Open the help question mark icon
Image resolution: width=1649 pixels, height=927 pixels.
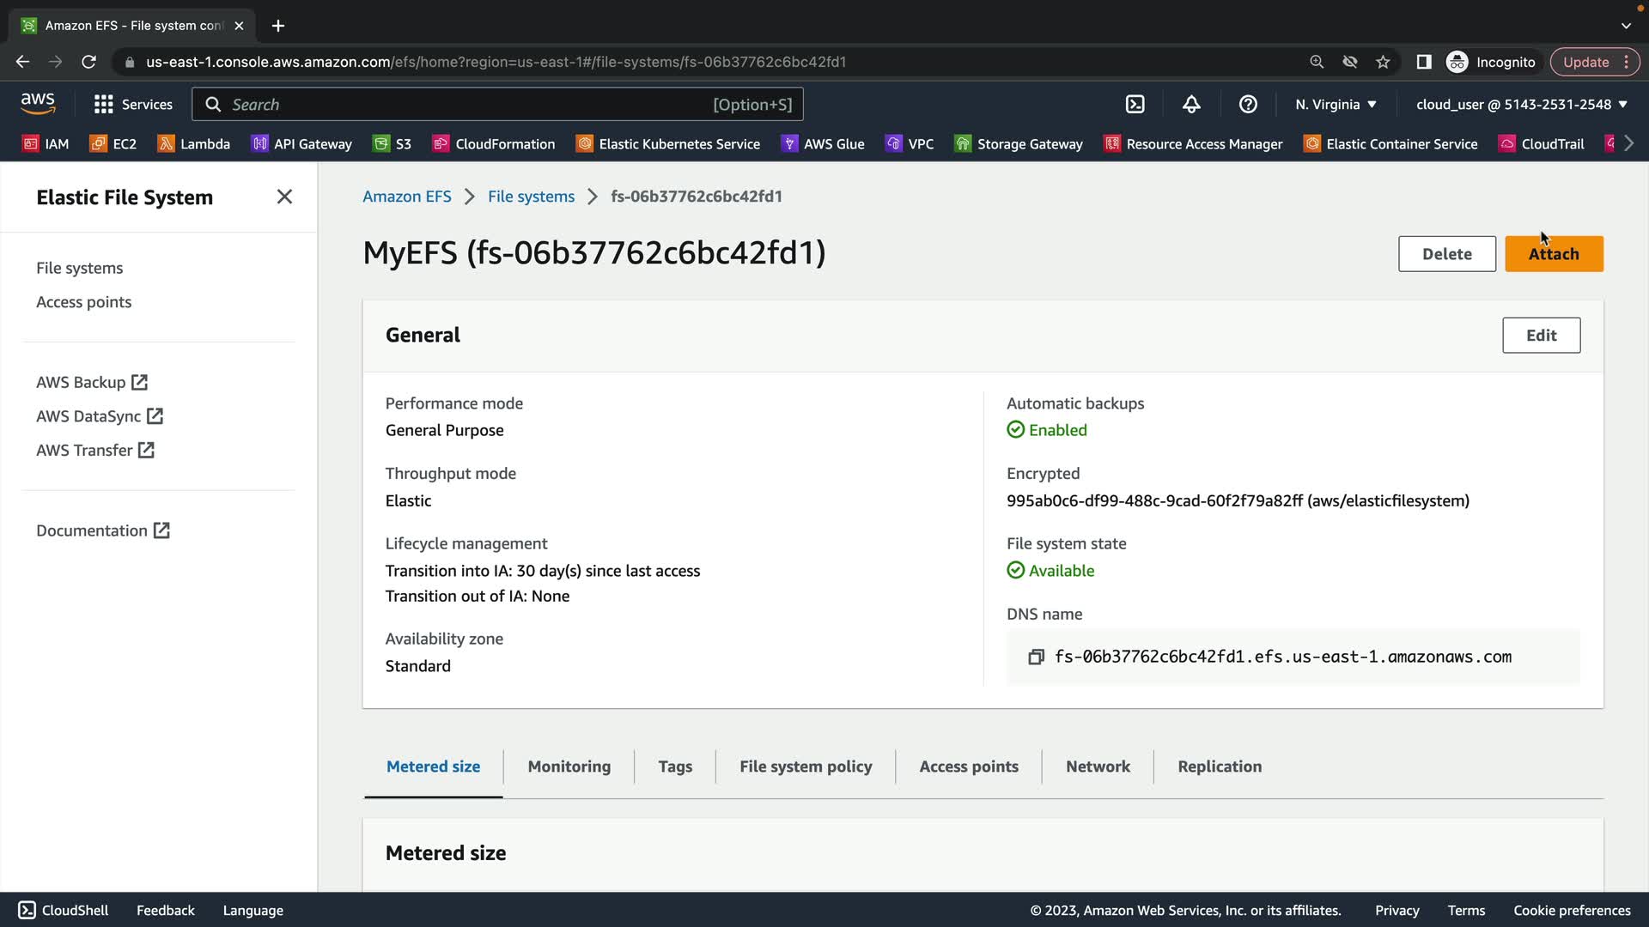(x=1248, y=104)
